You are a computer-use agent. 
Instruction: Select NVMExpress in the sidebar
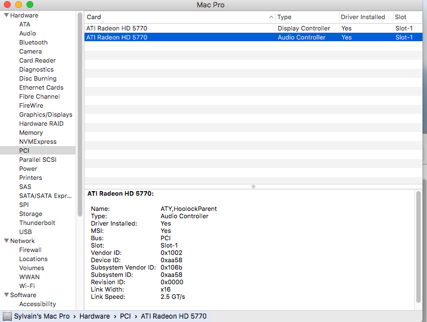(x=38, y=142)
